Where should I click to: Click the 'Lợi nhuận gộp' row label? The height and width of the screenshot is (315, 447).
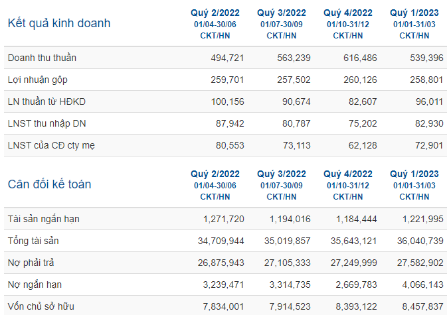(38, 80)
